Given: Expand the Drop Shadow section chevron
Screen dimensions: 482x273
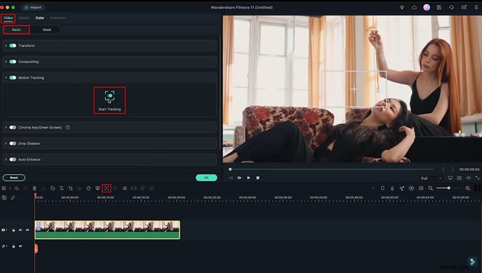Looking at the screenshot, I should pos(6,143).
